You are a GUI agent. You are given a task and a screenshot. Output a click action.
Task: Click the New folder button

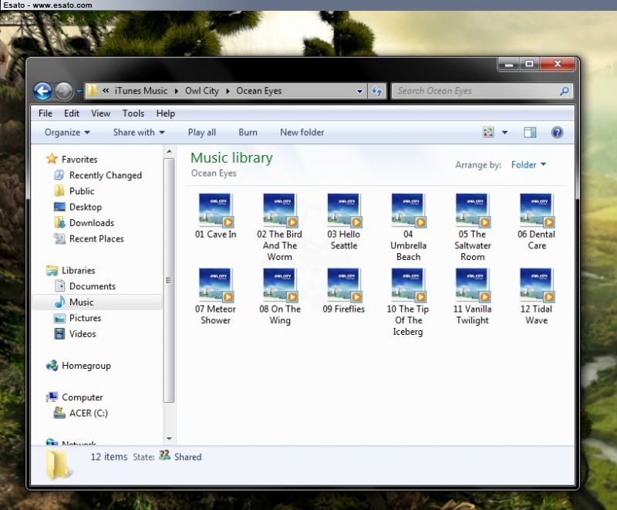tap(302, 132)
